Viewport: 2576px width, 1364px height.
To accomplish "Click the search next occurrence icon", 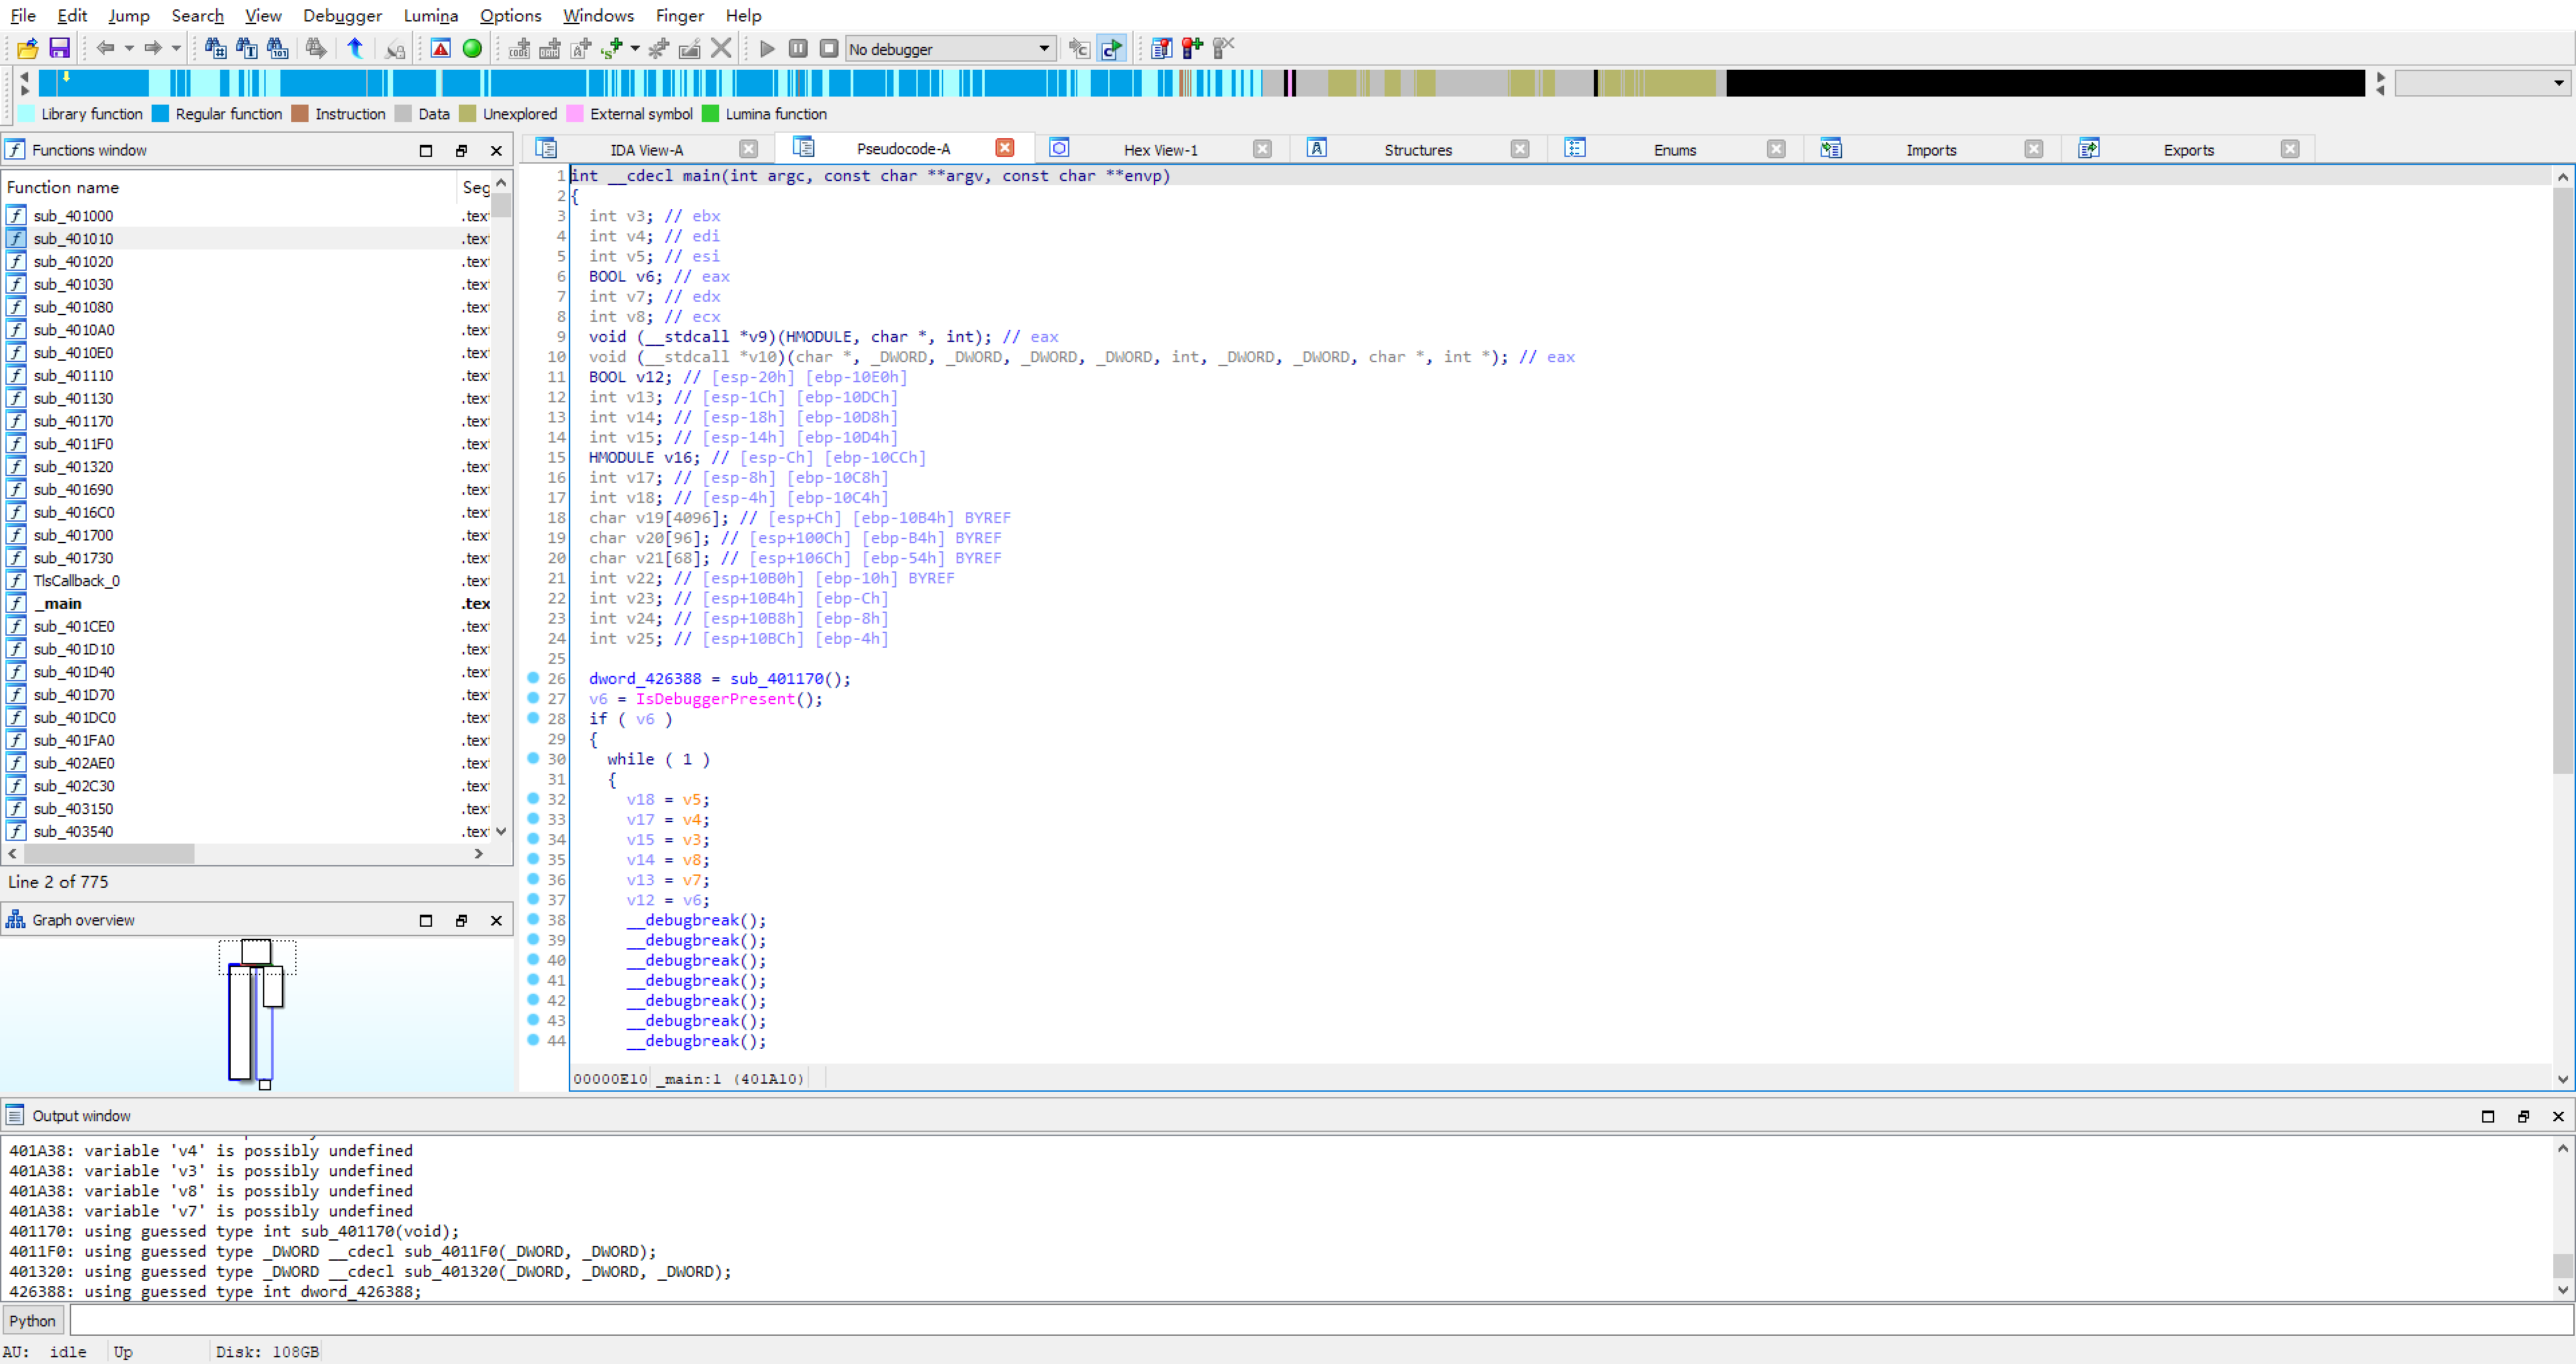I will tap(316, 48).
